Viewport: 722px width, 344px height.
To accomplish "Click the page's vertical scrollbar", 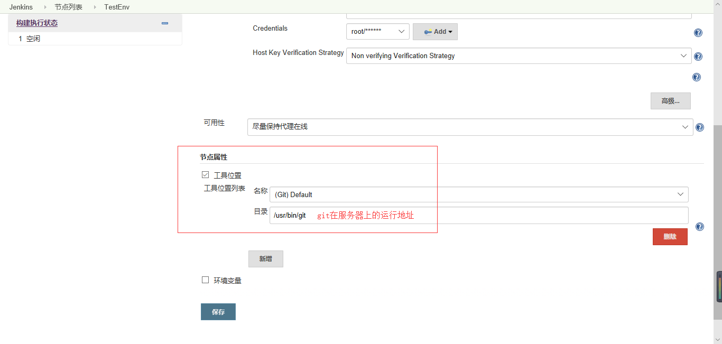I will [x=717, y=211].
